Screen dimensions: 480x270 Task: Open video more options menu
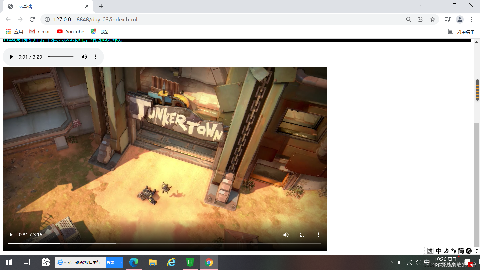tap(318, 235)
